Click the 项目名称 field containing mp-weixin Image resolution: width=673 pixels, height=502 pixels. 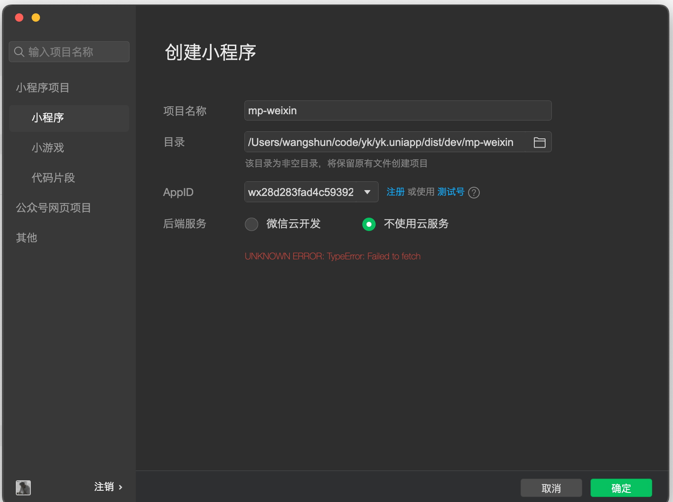point(398,110)
